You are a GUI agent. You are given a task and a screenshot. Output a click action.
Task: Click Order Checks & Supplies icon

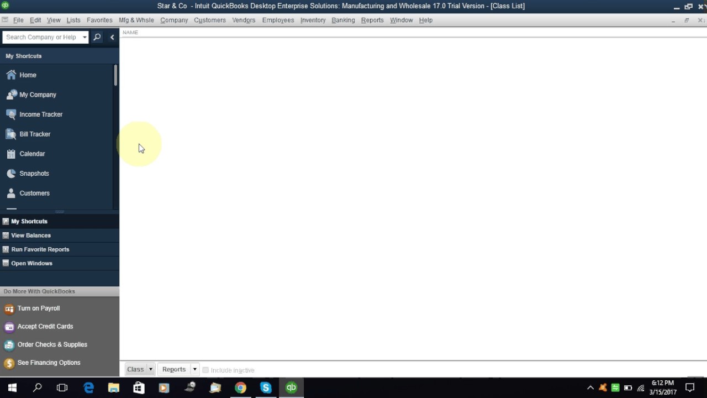(x=9, y=345)
